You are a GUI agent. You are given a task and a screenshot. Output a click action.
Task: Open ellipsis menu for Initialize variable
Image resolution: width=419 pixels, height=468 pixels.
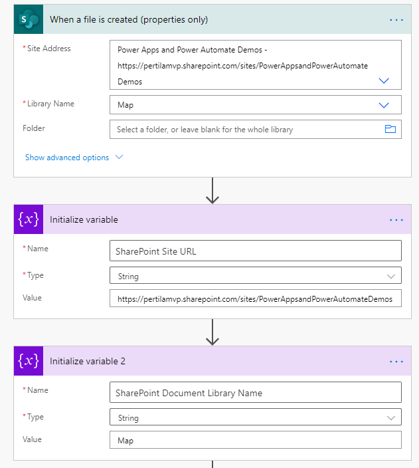(396, 219)
